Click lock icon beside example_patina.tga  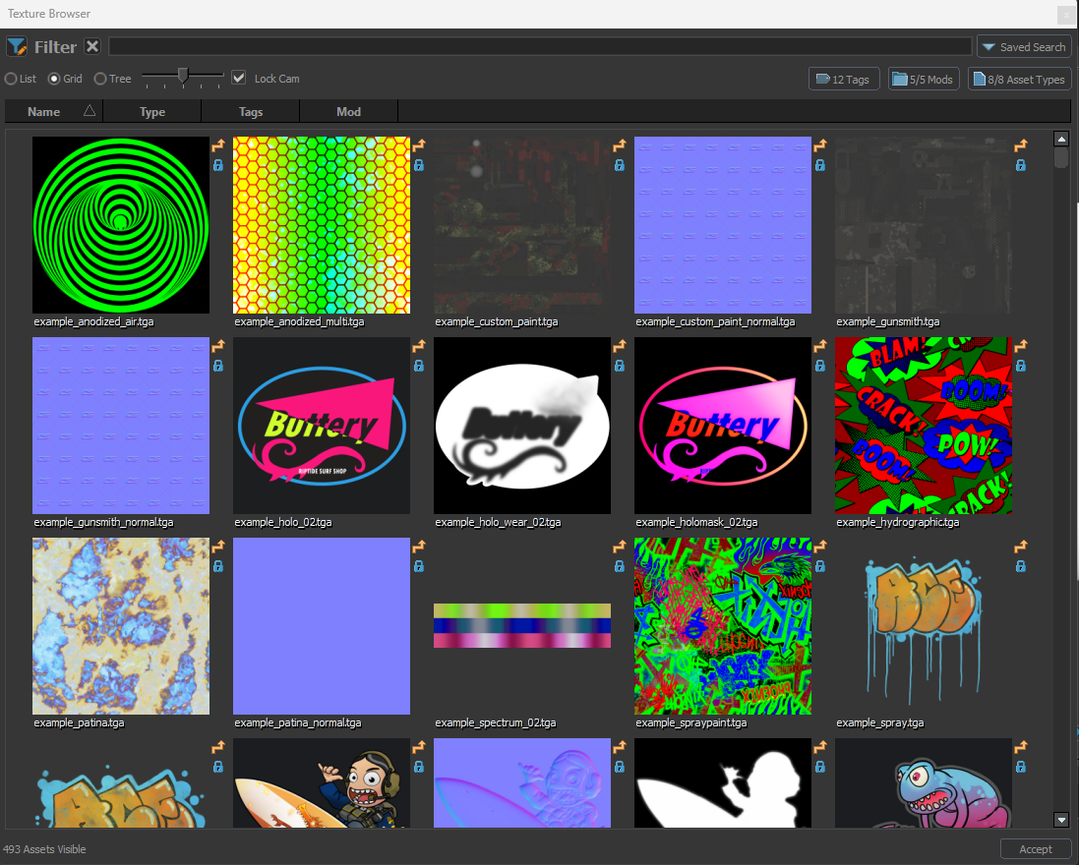218,566
